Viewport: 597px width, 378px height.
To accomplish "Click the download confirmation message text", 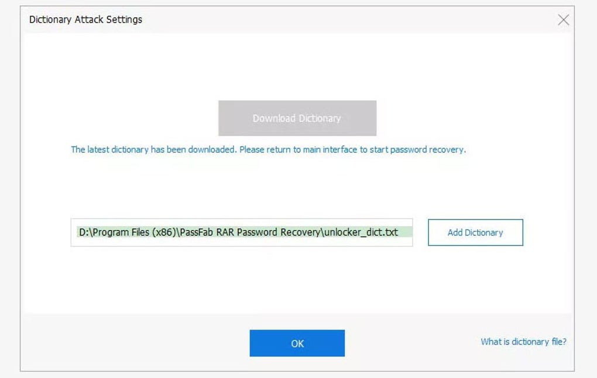I will [268, 149].
